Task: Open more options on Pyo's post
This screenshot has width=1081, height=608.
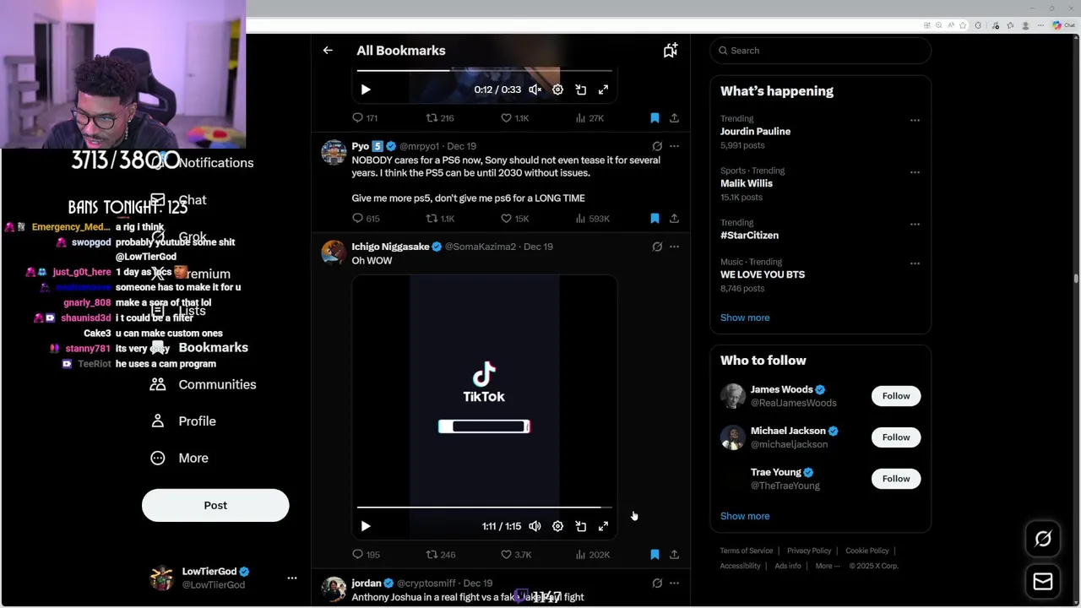Action: [674, 146]
